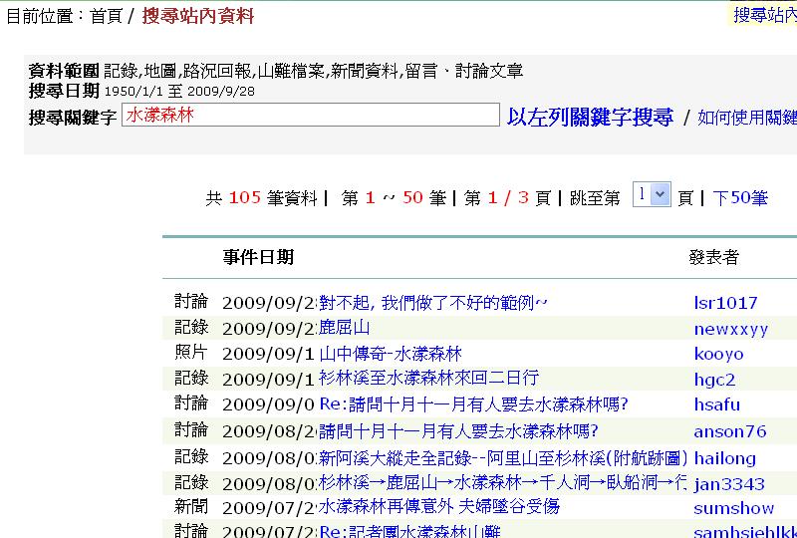Click 以左列關鍵字搜尋 search button
Screen dimensions: 797x538
click(x=590, y=117)
